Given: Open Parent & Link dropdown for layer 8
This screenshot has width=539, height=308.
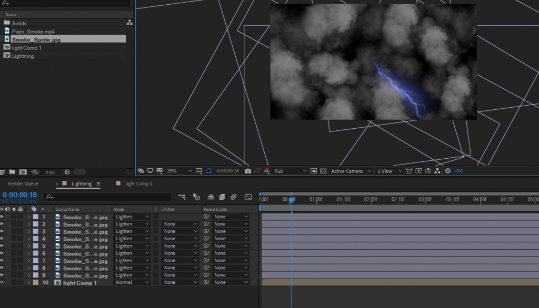Looking at the screenshot, I should (231, 268).
